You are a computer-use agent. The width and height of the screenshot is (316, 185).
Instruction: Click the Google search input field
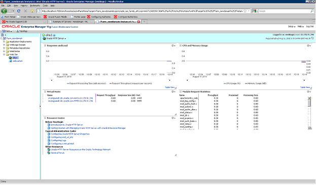click(x=285, y=11)
